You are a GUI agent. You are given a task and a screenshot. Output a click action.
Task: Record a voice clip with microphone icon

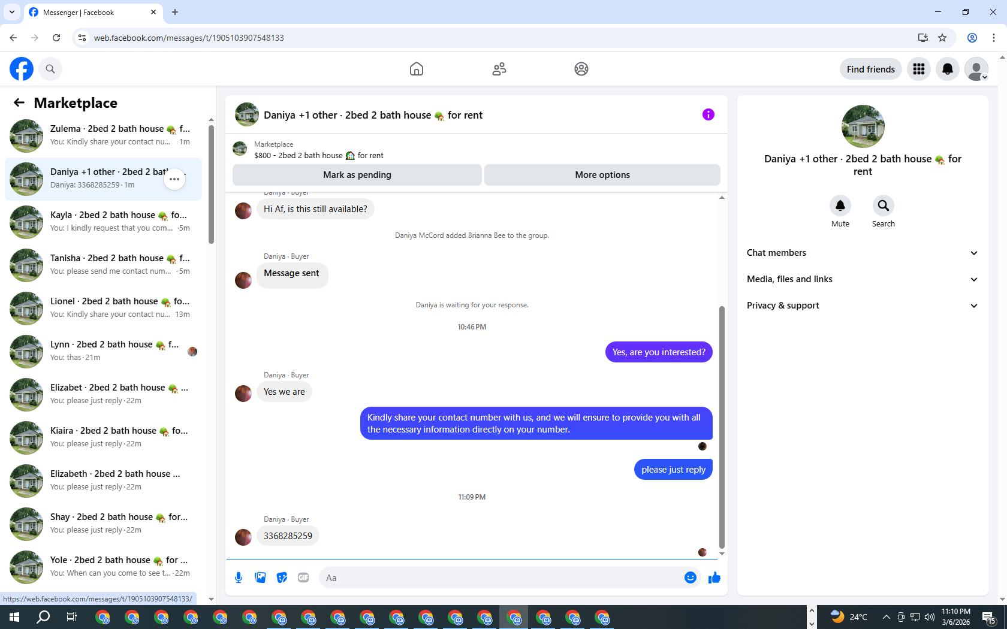pos(239,577)
